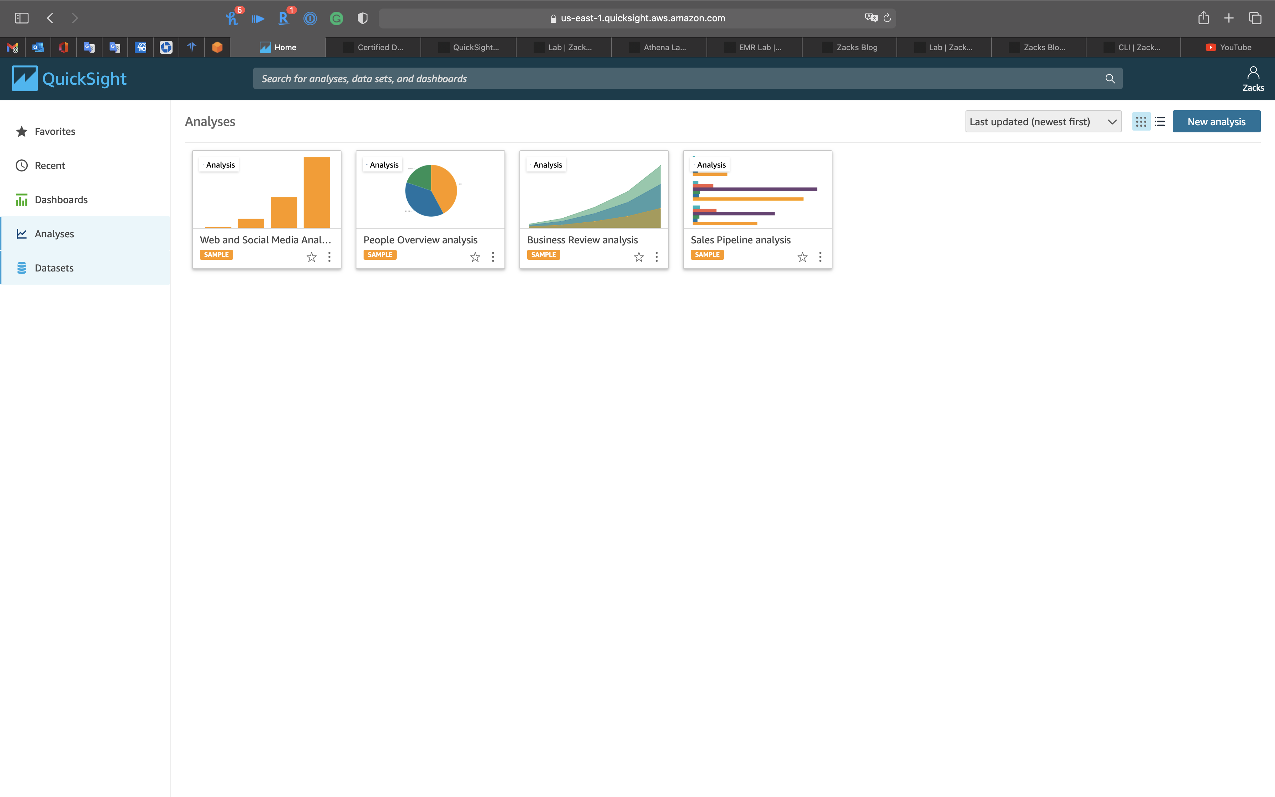Open Recent items in the sidebar

pyautogui.click(x=49, y=165)
